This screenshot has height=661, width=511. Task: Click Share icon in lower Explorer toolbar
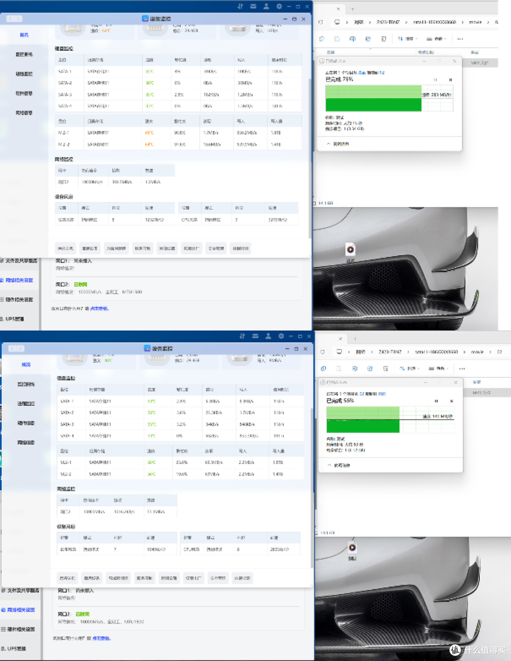[x=370, y=368]
